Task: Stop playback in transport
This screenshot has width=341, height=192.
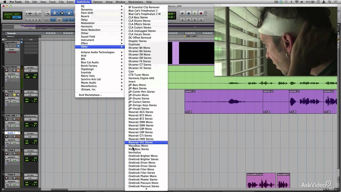Action: pyautogui.click(x=189, y=13)
